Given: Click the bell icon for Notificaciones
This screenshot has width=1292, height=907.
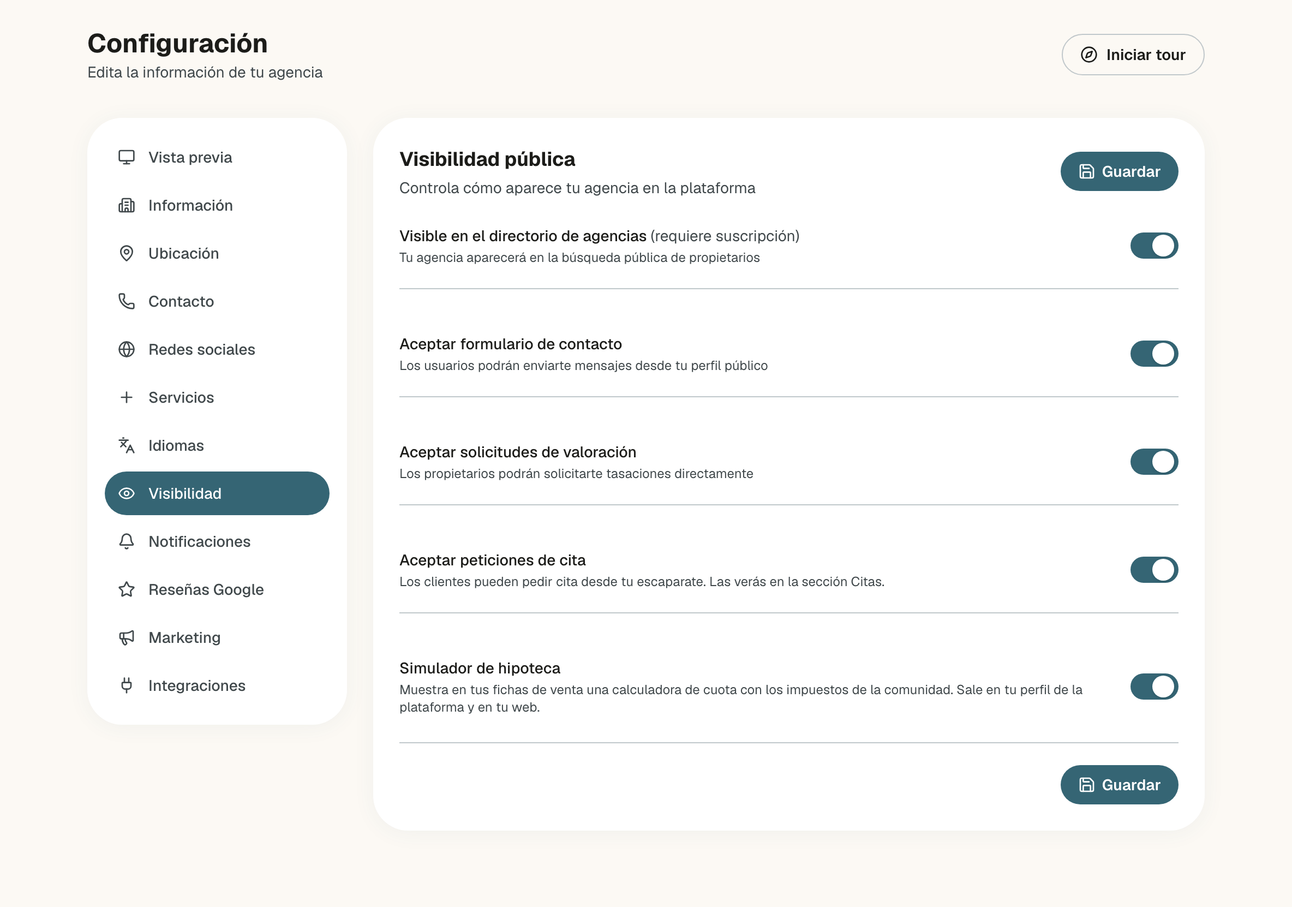Looking at the screenshot, I should (127, 541).
